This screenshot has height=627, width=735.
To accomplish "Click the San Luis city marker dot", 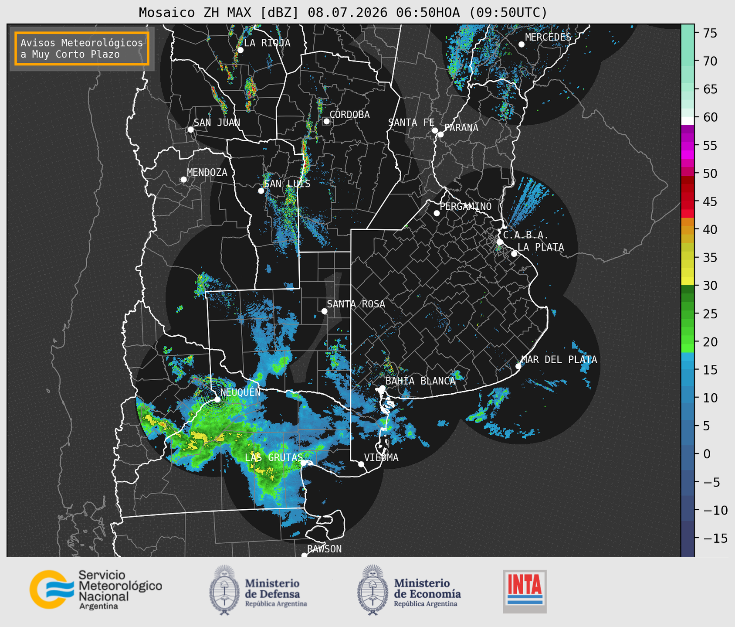I will click(x=261, y=191).
